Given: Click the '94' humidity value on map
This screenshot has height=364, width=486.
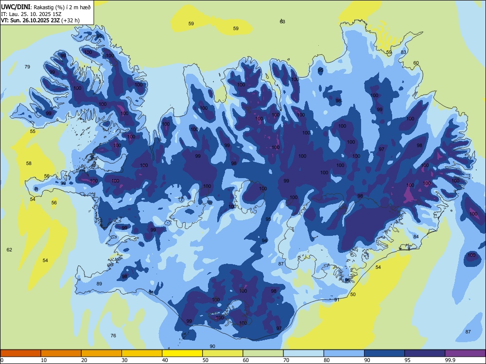Looking at the screenshot, I should 264,241.
